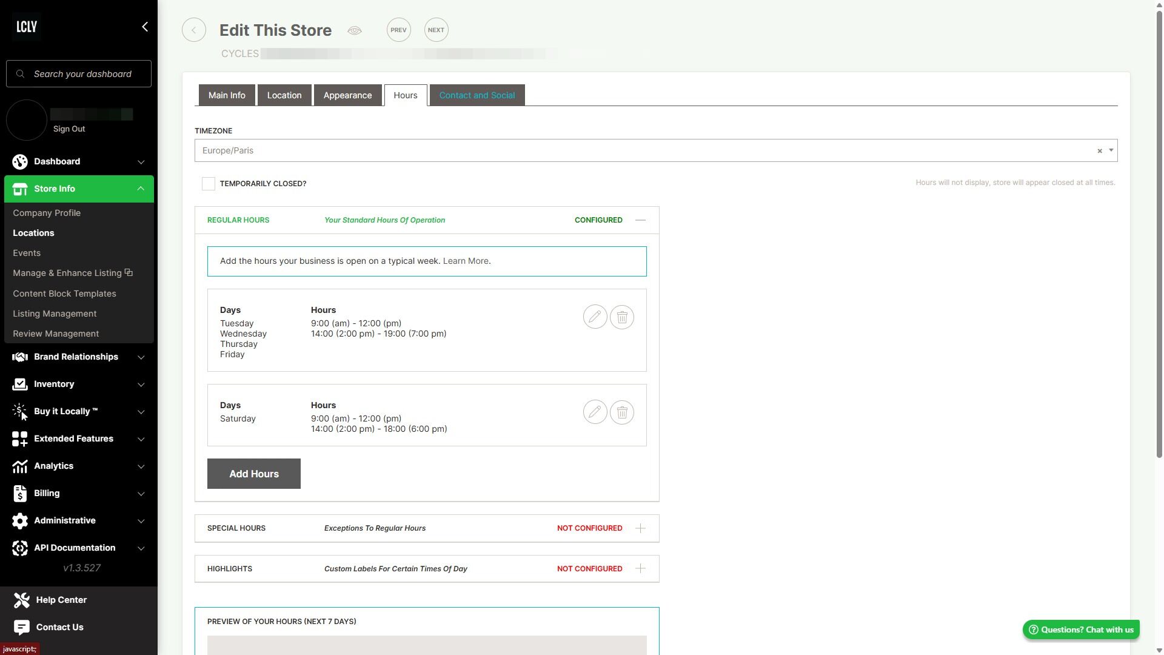Collapse the Regular Hours section
Viewport: 1164px width, 655px height.
[640, 220]
